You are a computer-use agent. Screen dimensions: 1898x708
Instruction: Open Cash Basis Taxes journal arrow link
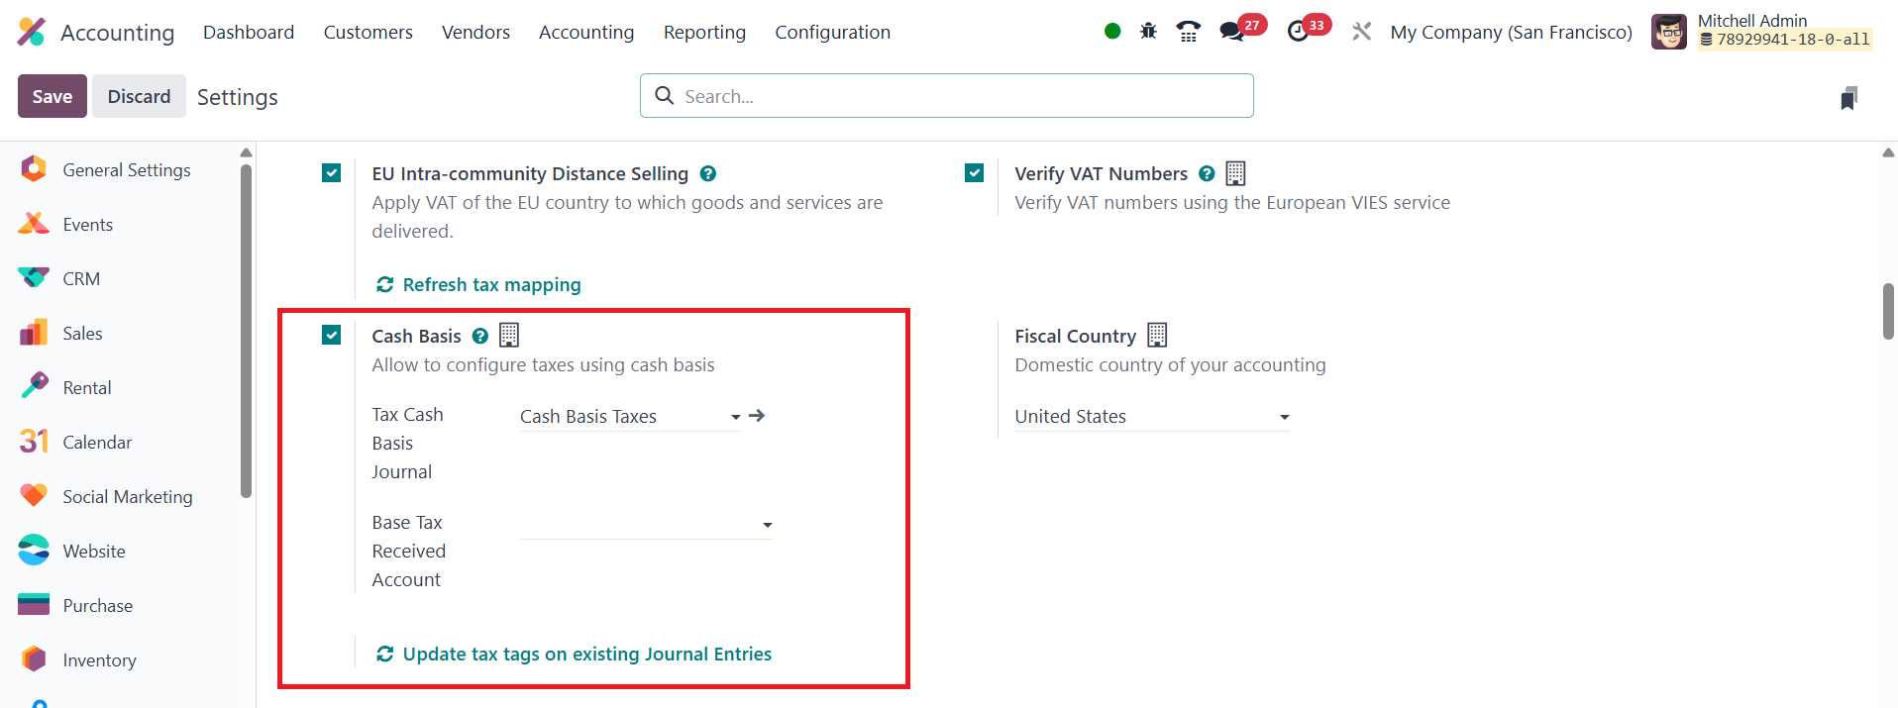click(x=757, y=416)
